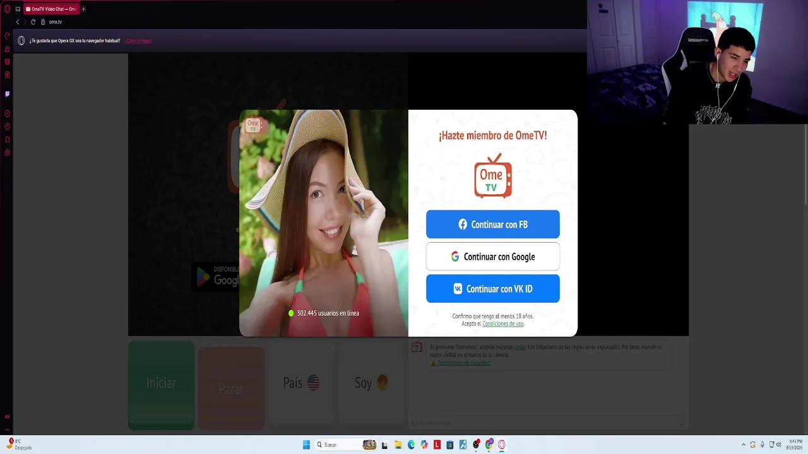Click the OmeTV logo in dialog
This screenshot has height=454, width=808.
493,176
